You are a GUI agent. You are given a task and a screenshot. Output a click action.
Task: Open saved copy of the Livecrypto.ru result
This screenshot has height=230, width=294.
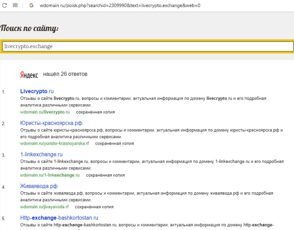[95, 112]
